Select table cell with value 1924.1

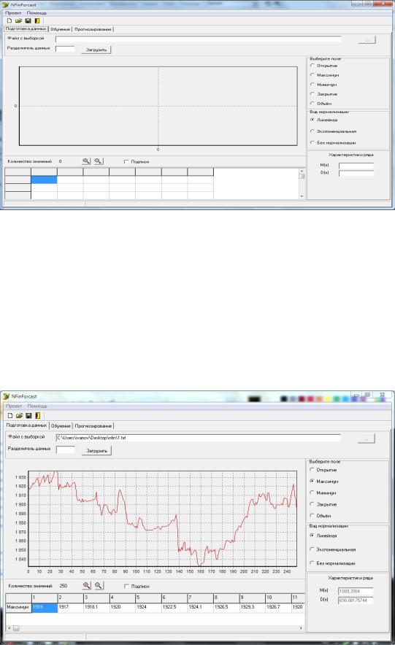[200, 607]
